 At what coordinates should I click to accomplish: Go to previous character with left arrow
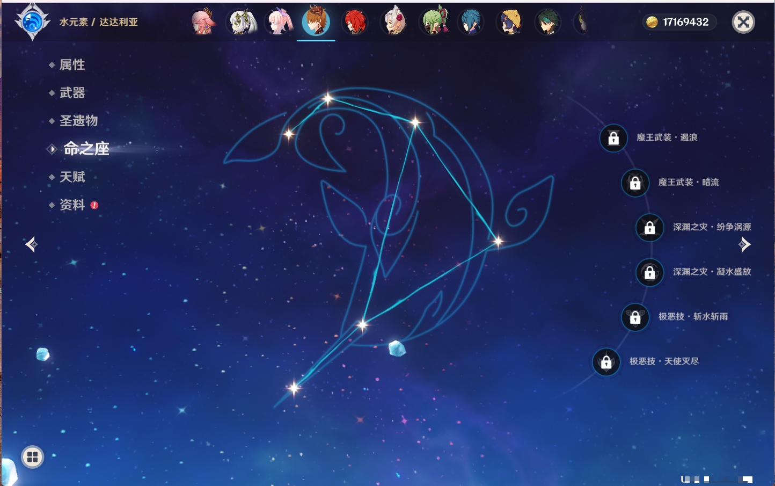[31, 244]
